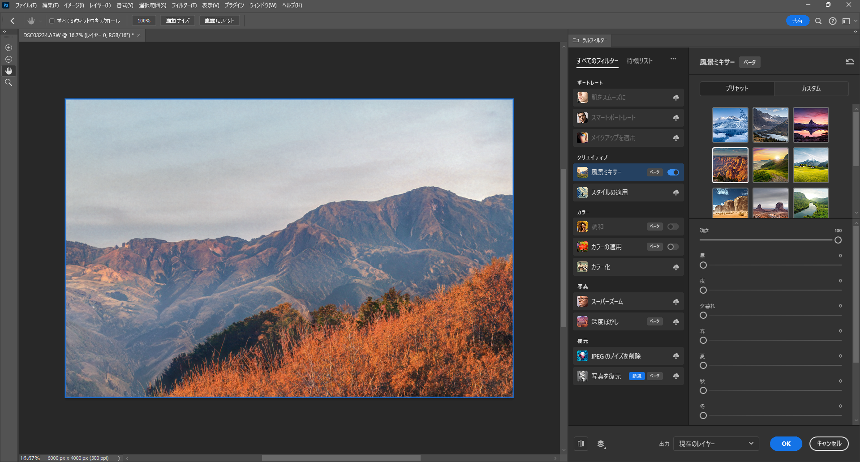Viewport: 860px width, 462px height.
Task: Download the 深度ぼかし filter
Action: tap(676, 322)
